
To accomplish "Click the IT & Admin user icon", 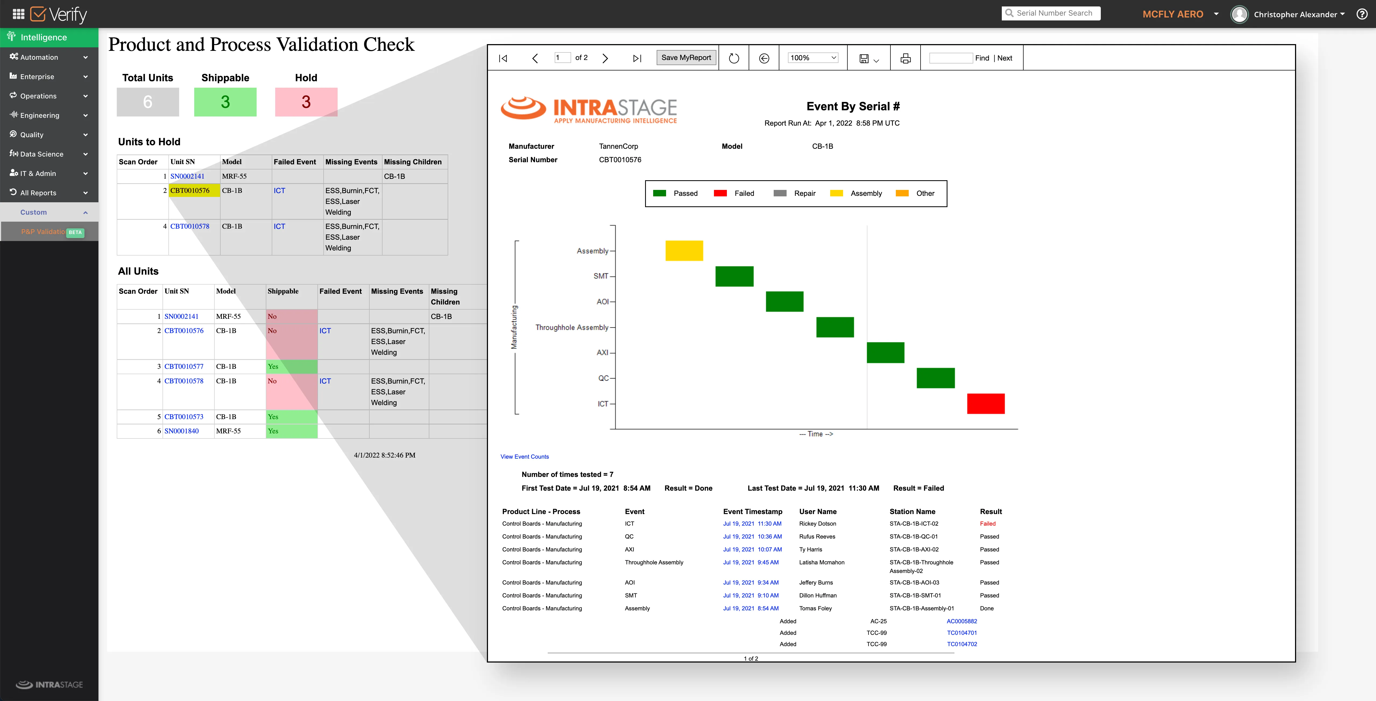I will [x=14, y=173].
